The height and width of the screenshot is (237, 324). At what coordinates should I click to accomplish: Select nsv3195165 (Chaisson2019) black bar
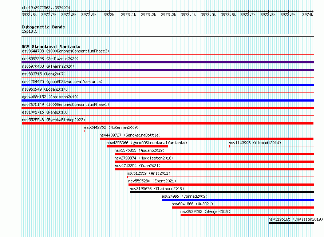click(x=291, y=223)
